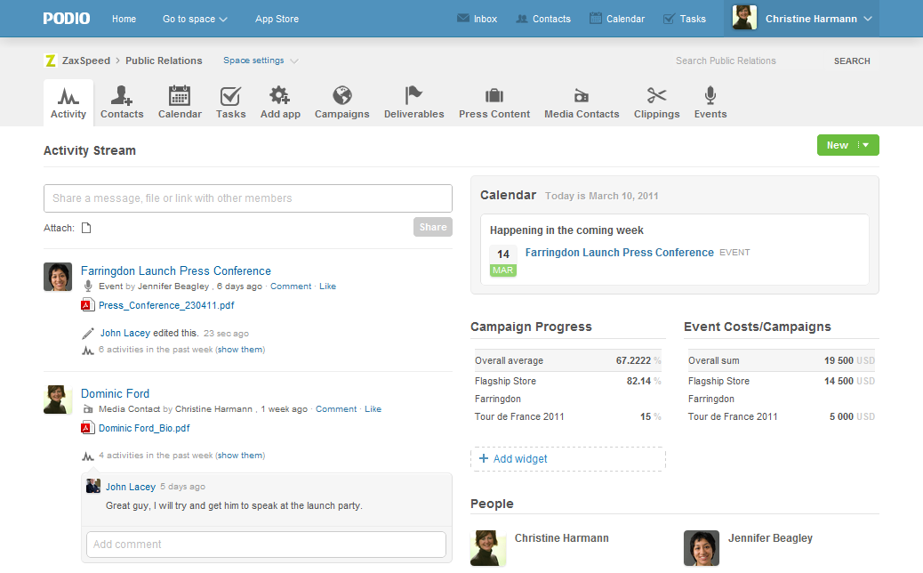Click the green New button
Image resolution: width=923 pixels, height=573 pixels.
[x=838, y=145]
